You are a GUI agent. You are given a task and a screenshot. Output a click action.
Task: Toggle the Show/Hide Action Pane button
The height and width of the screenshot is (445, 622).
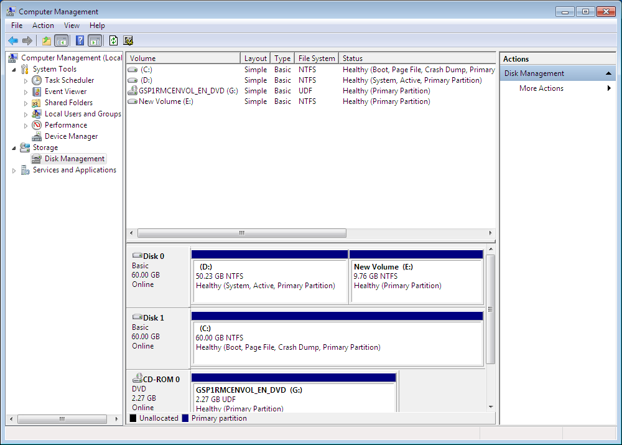pyautogui.click(x=95, y=41)
